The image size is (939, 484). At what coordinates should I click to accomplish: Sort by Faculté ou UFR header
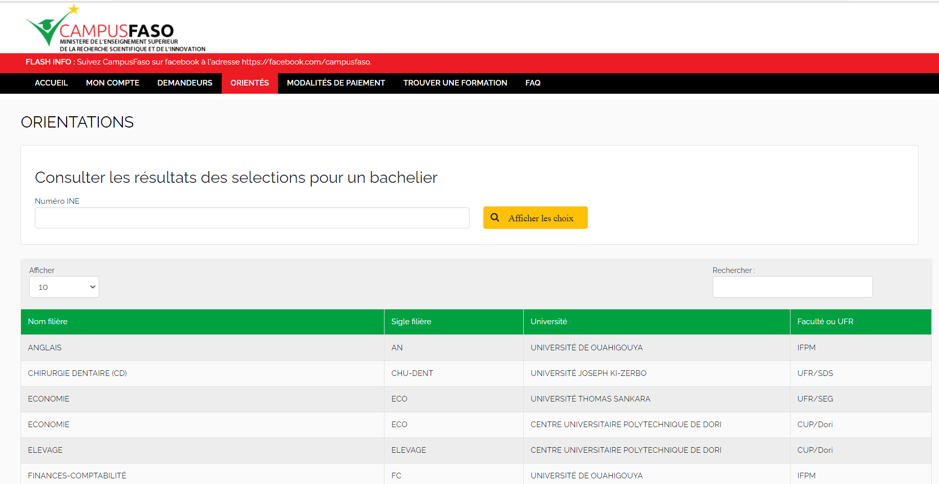tap(825, 322)
